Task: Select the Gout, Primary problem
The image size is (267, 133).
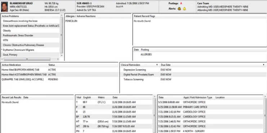Action: click(x=30, y=55)
